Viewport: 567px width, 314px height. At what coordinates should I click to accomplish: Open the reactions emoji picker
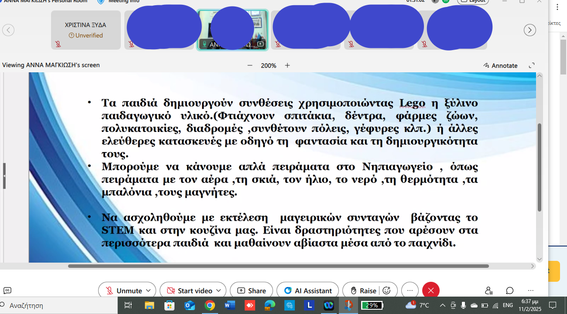386,290
